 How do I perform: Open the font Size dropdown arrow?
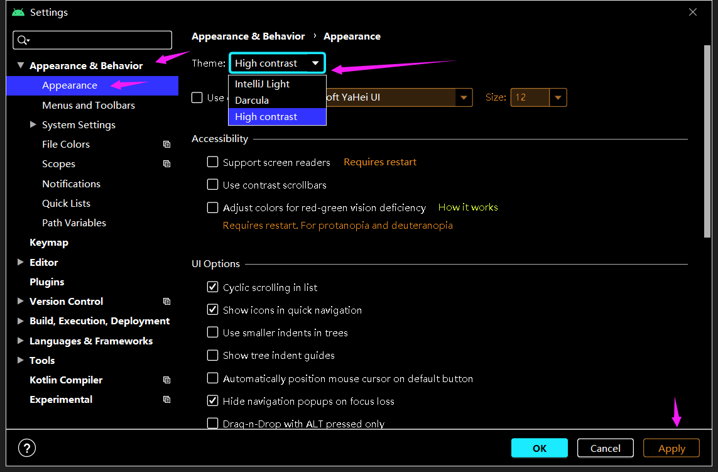coord(558,97)
